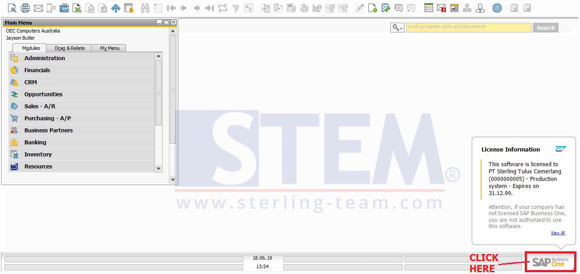Image resolution: width=580 pixels, height=274 pixels.
Task: Click the Main Menu outer scrollbar down arrow
Action: [173, 180]
